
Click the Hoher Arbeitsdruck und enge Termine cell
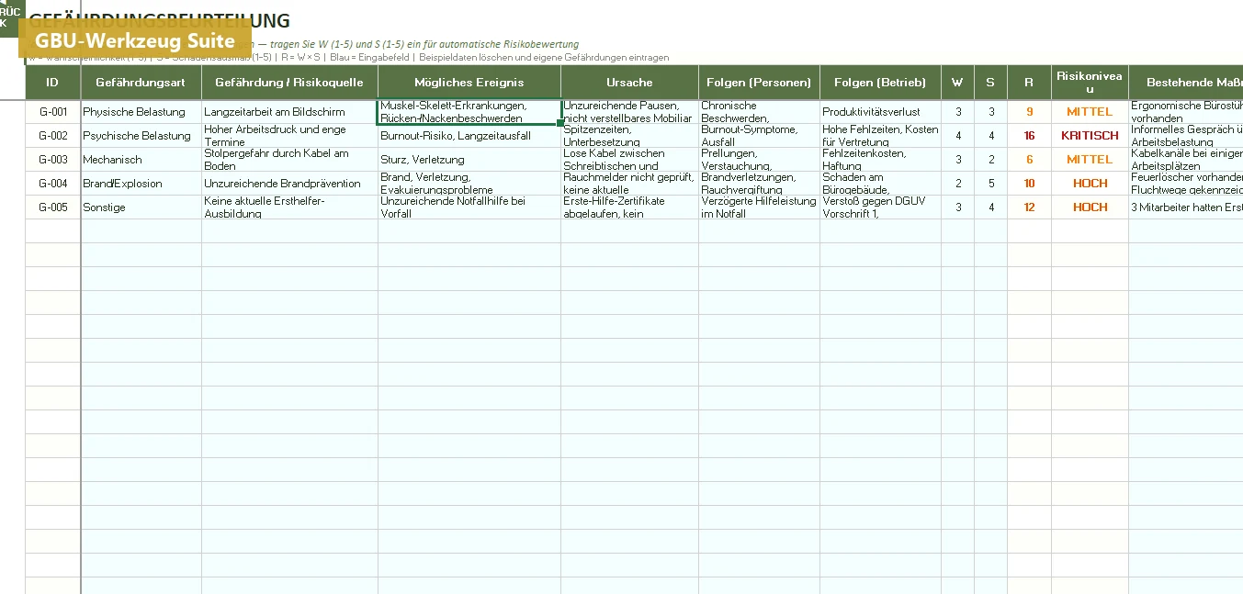pyautogui.click(x=289, y=136)
